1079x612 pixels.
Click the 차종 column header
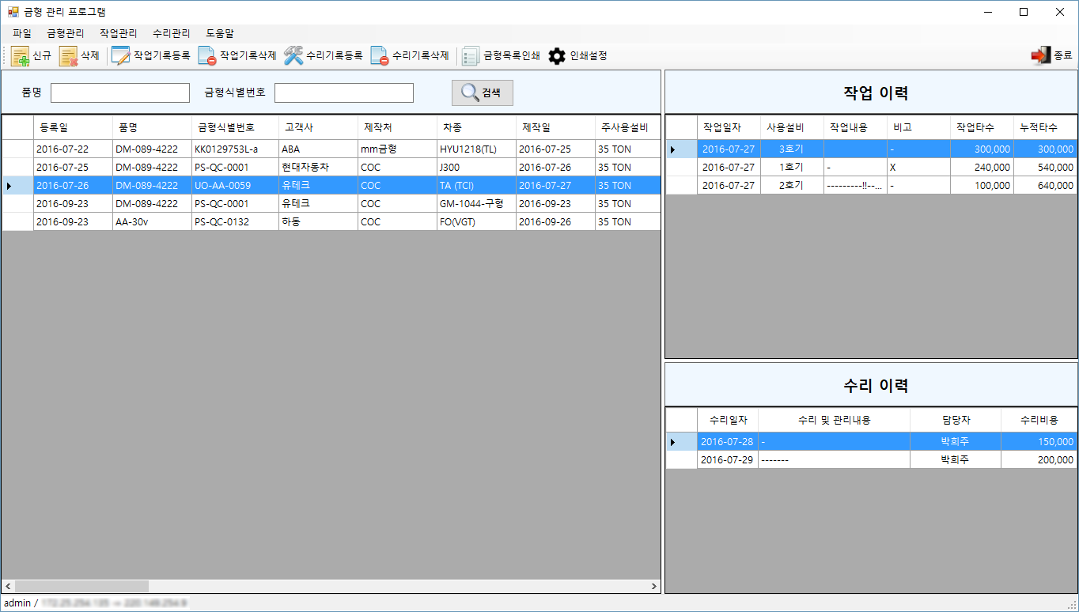[476, 127]
